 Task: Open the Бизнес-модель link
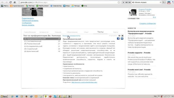point(28,25)
